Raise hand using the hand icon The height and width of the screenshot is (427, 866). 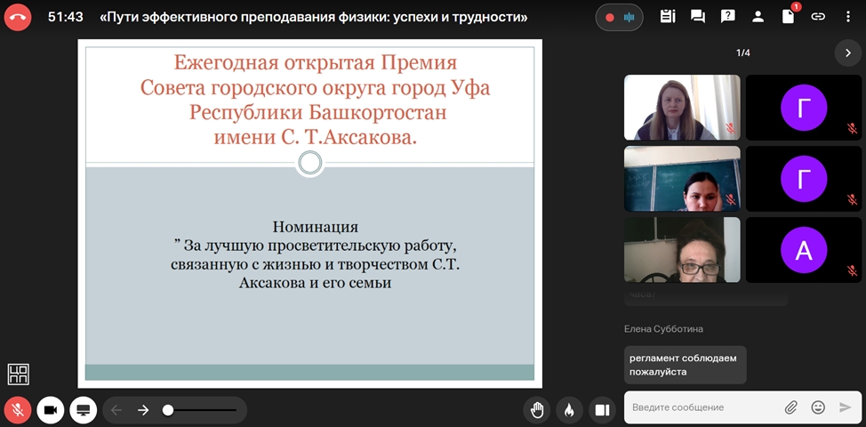coord(537,409)
